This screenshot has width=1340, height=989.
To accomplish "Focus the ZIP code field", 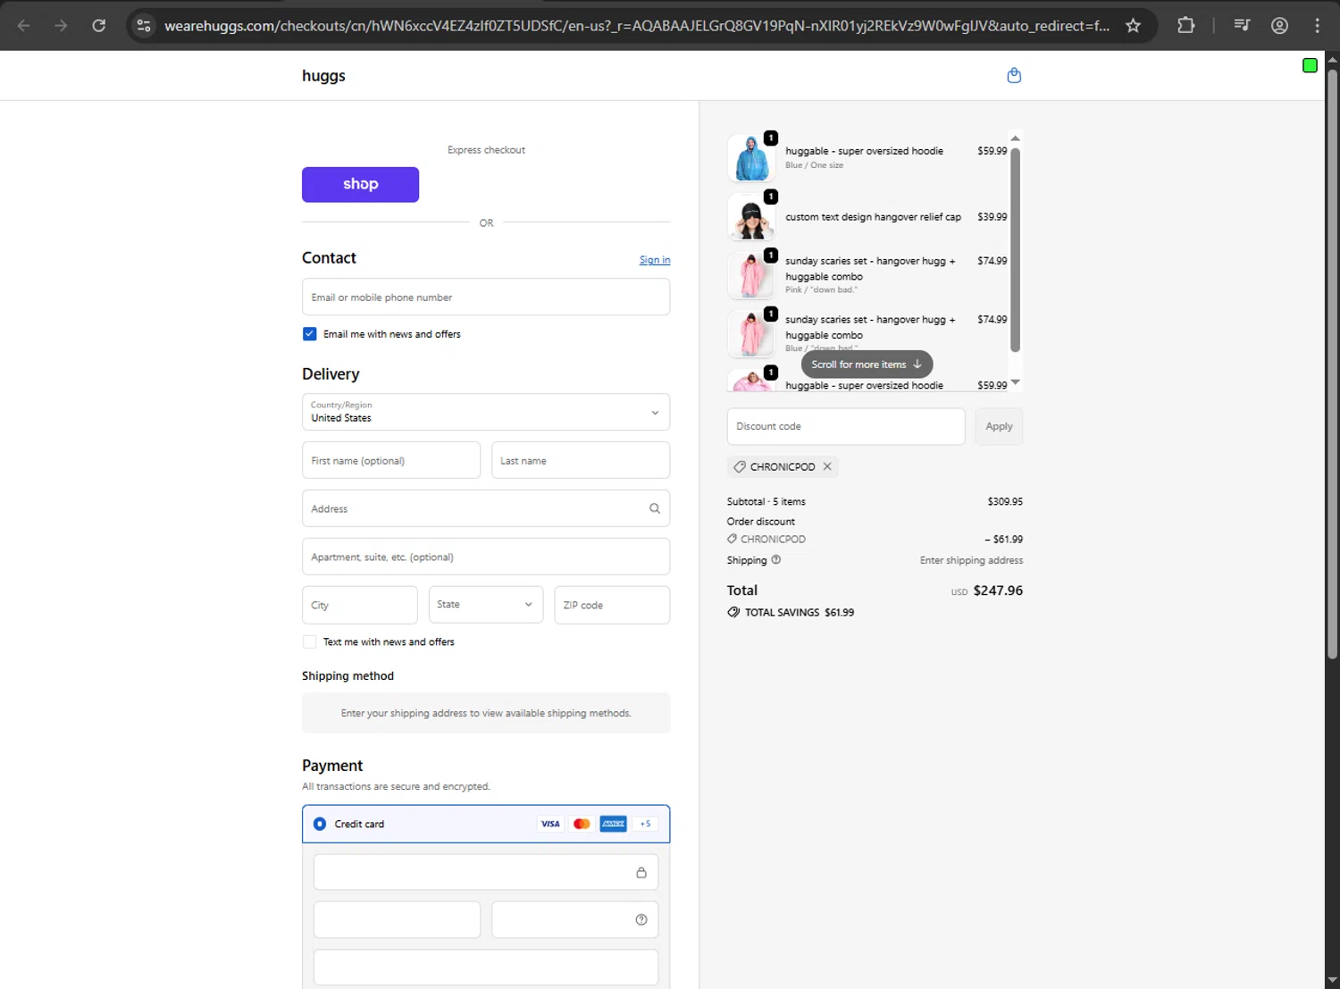I will [x=612, y=605].
